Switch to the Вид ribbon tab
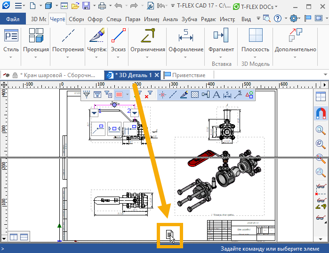The height and width of the screenshot is (253, 329). (246, 19)
